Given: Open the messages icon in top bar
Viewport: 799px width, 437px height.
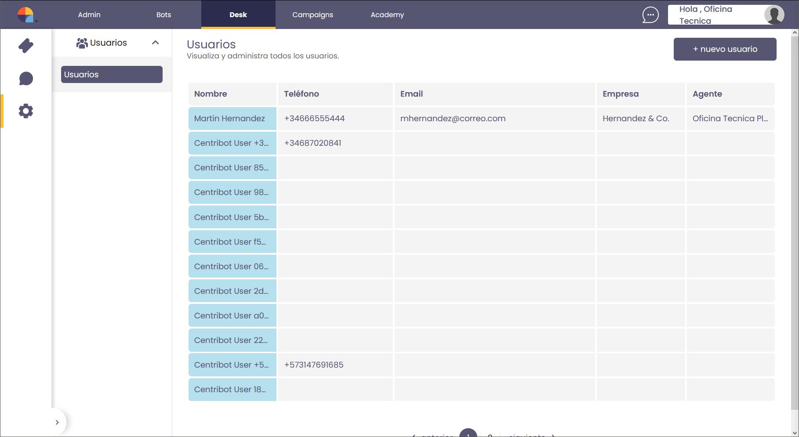Looking at the screenshot, I should pyautogui.click(x=650, y=14).
